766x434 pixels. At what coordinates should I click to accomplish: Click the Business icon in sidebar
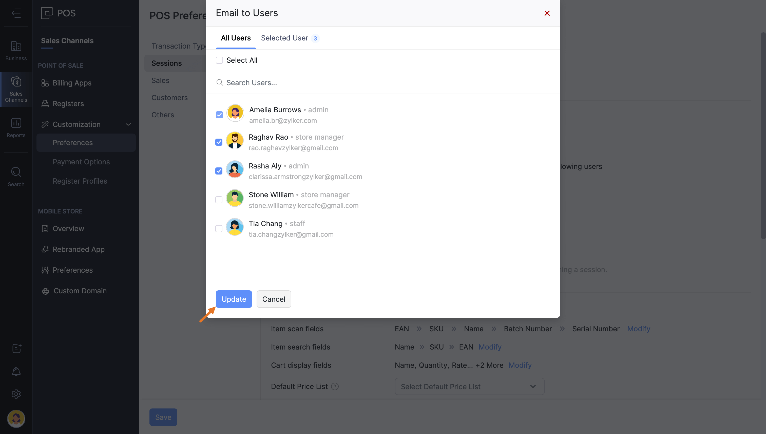(16, 46)
